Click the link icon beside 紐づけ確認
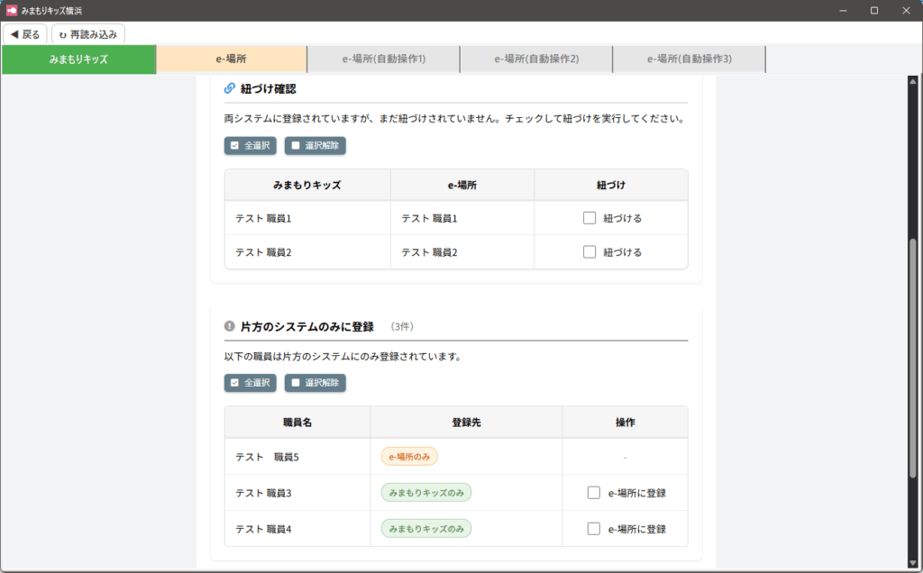The height and width of the screenshot is (573, 923). pyautogui.click(x=229, y=88)
